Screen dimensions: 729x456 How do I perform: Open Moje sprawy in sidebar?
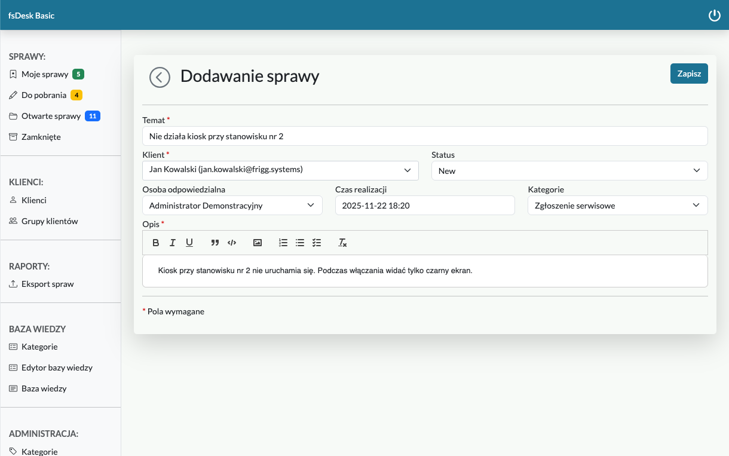tap(45, 74)
